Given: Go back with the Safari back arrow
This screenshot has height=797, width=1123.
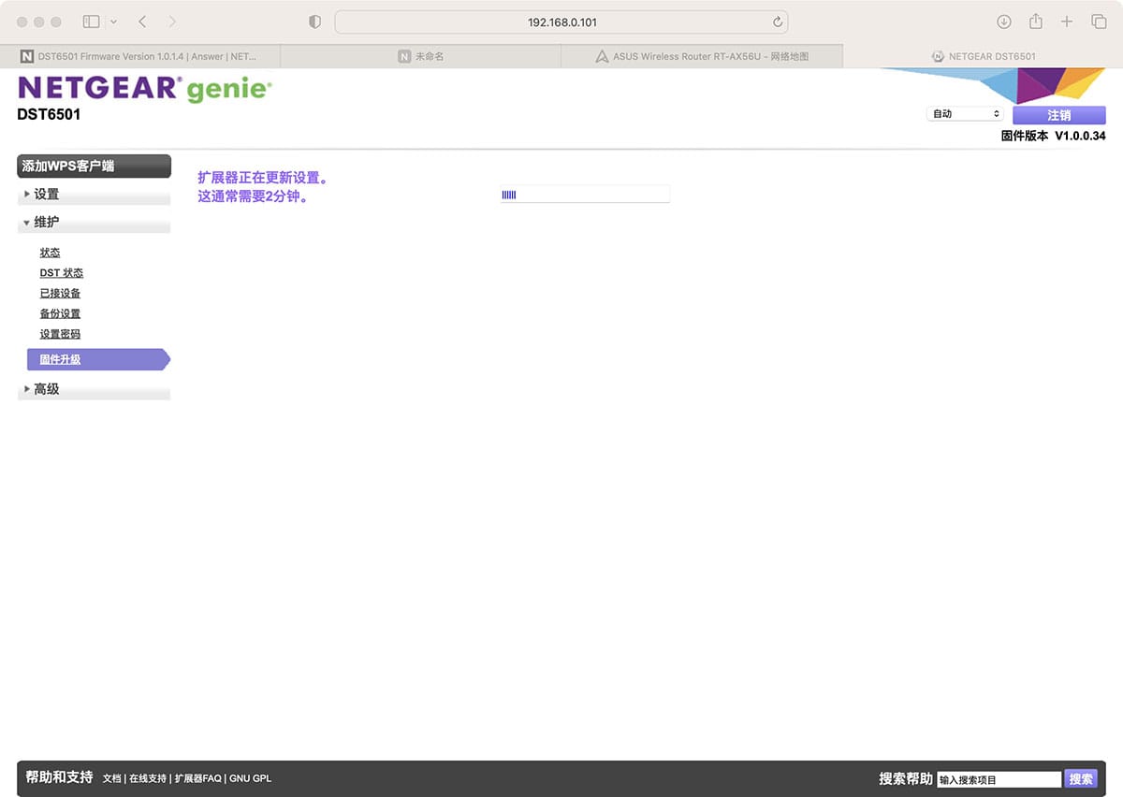Looking at the screenshot, I should 142,22.
